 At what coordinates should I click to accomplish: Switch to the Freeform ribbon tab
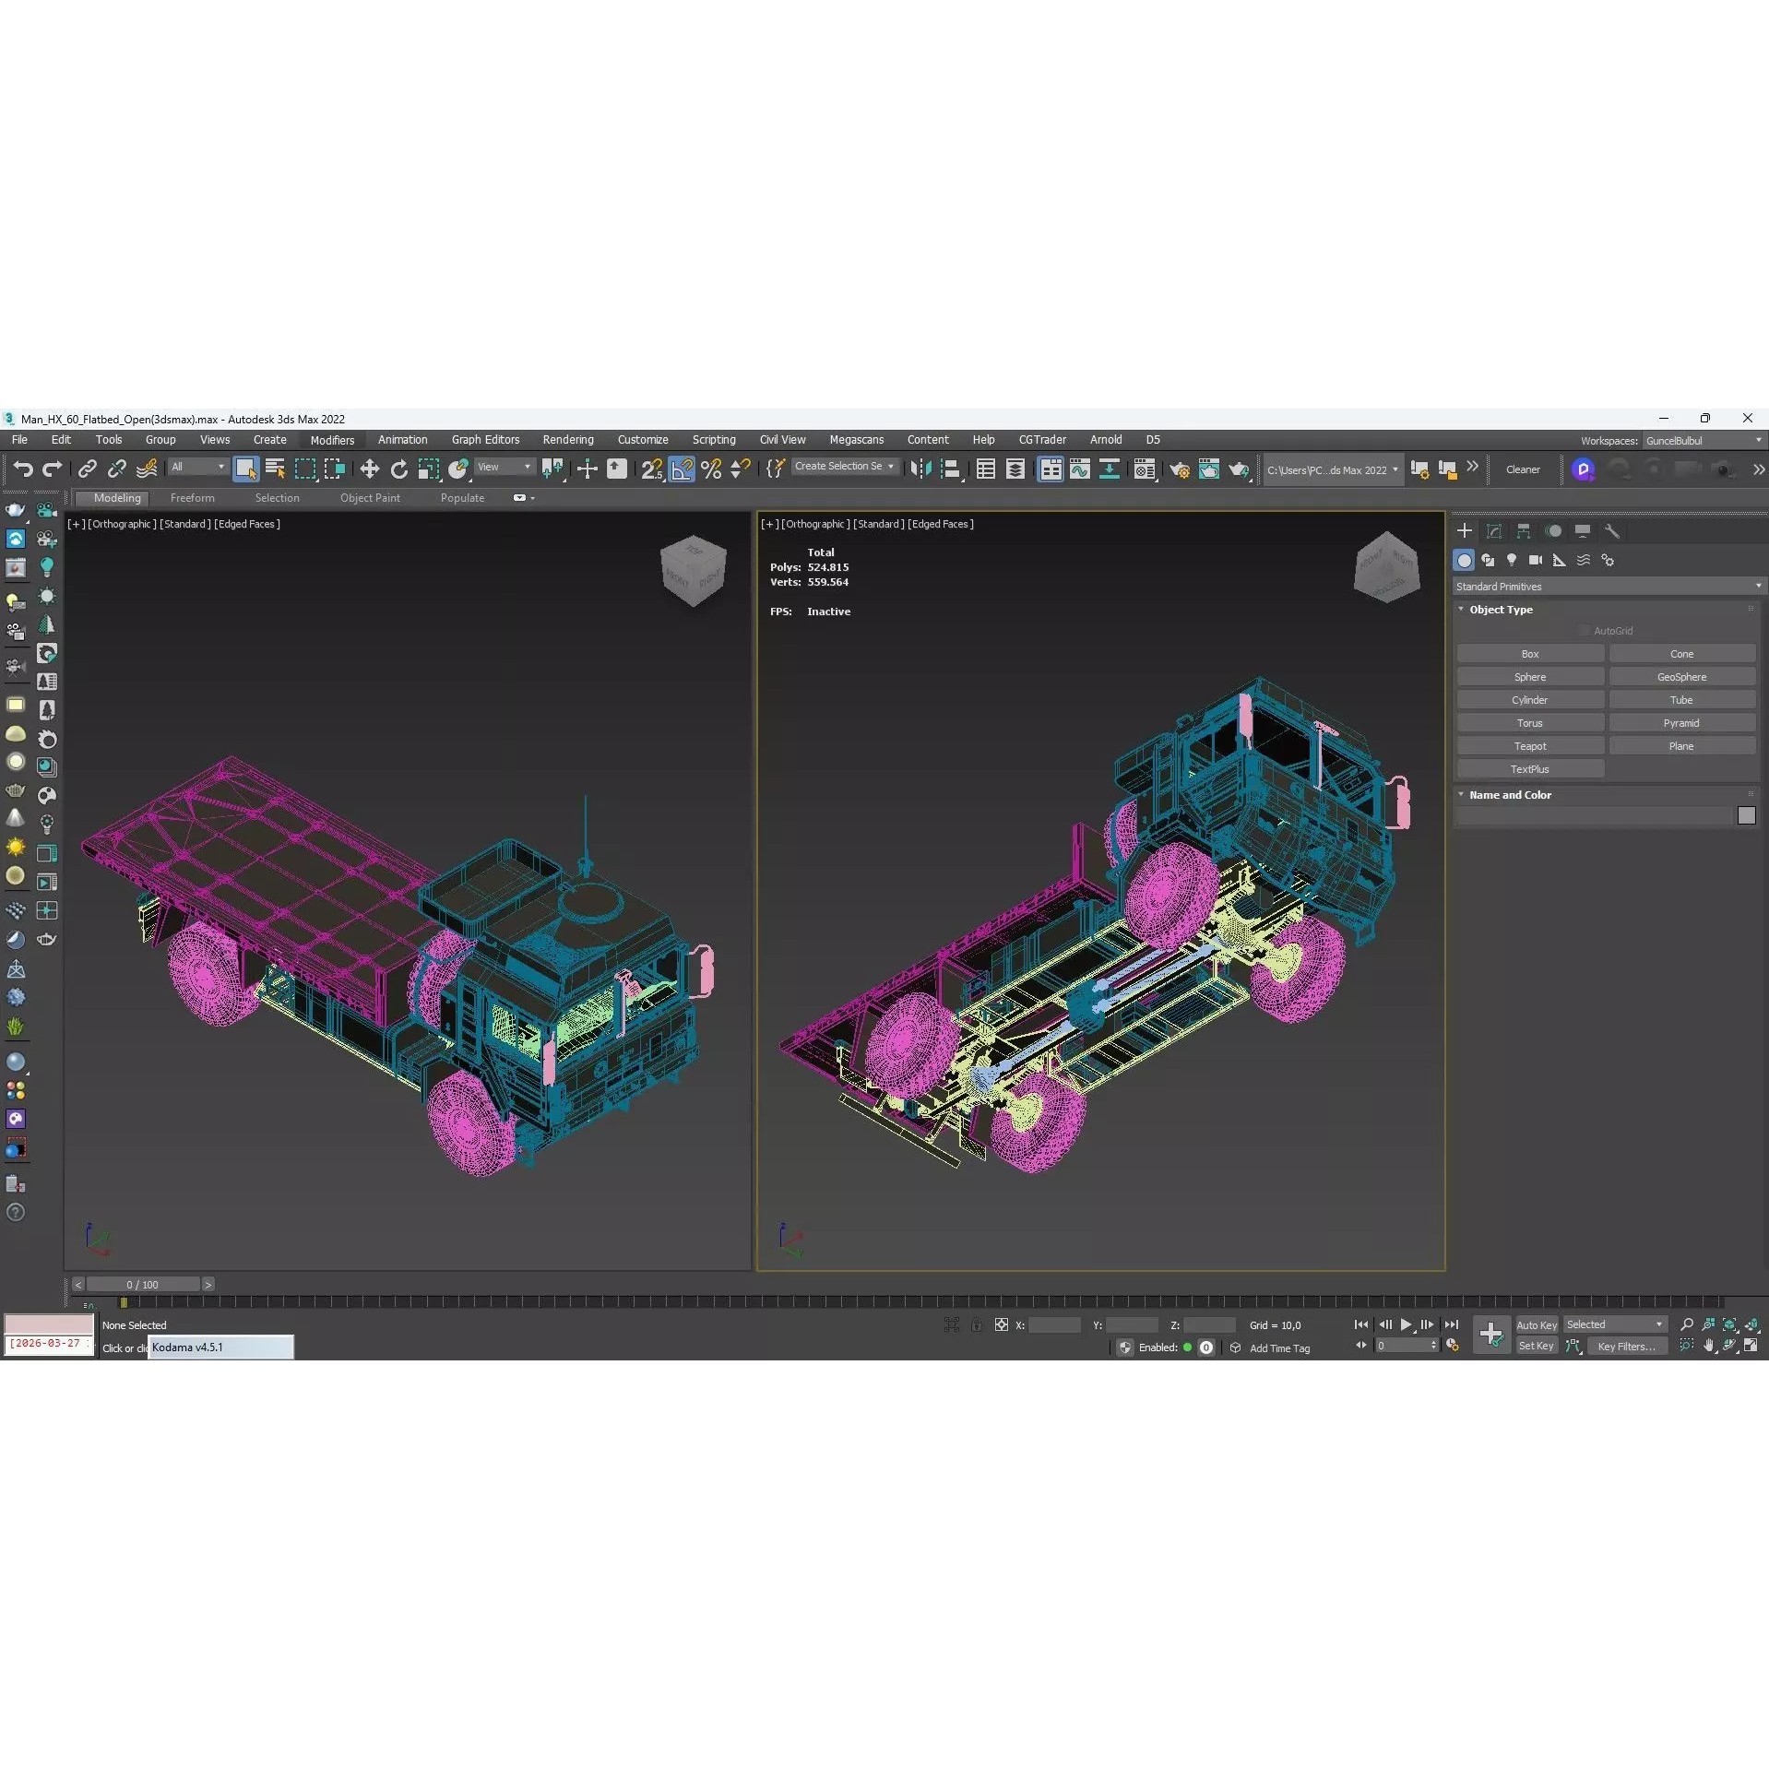(x=193, y=498)
